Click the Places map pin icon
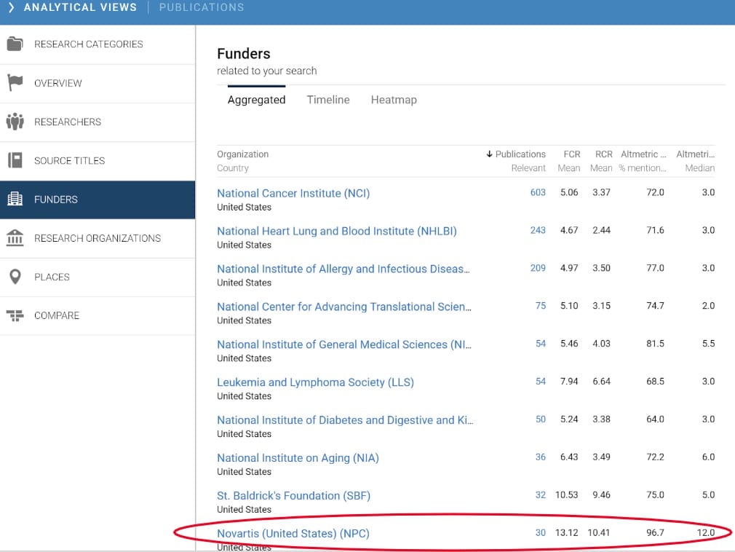Image resolution: width=735 pixels, height=552 pixels. coord(15,277)
